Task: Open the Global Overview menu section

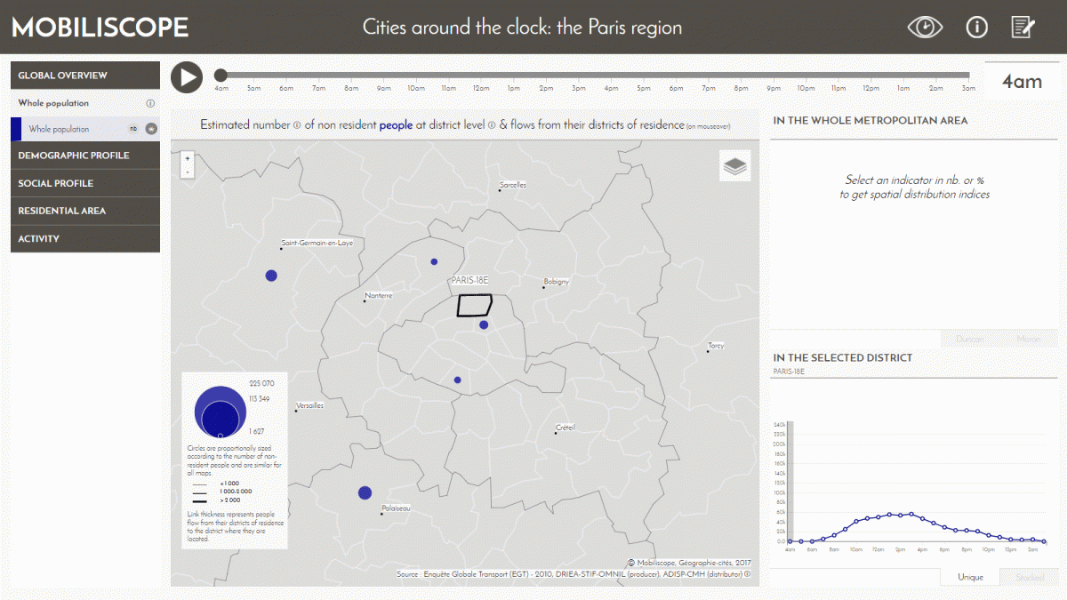Action: tap(85, 76)
